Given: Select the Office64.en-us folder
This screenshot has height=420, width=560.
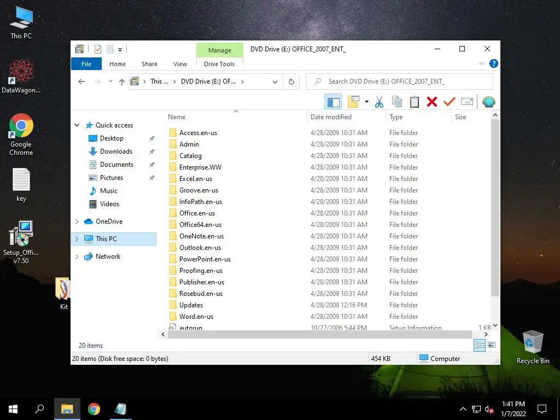Looking at the screenshot, I should 200,225.
